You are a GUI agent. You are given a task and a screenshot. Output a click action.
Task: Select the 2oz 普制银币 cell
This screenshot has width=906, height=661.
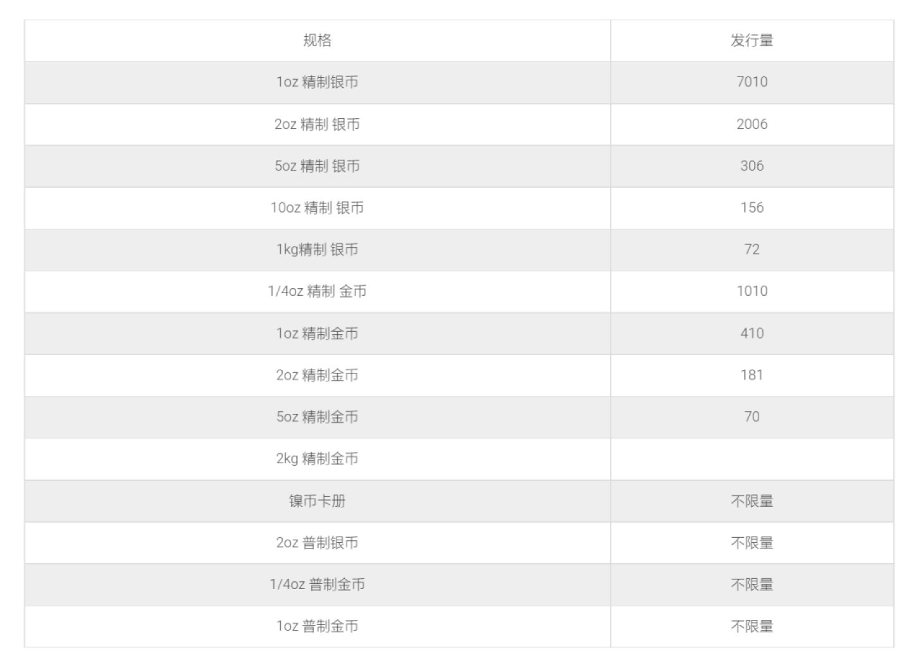(317, 542)
